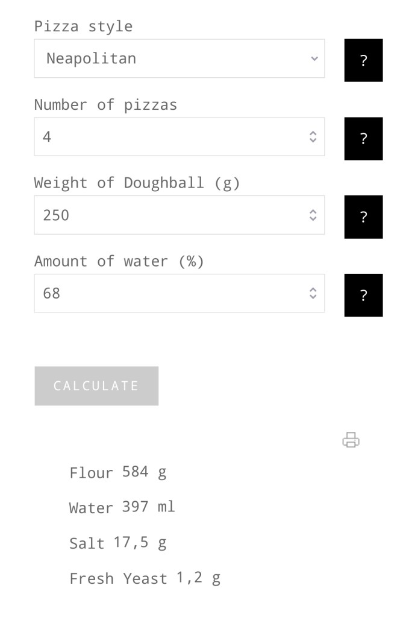Raise the water percentage using up arrow
The height and width of the screenshot is (617, 403).
(313, 290)
